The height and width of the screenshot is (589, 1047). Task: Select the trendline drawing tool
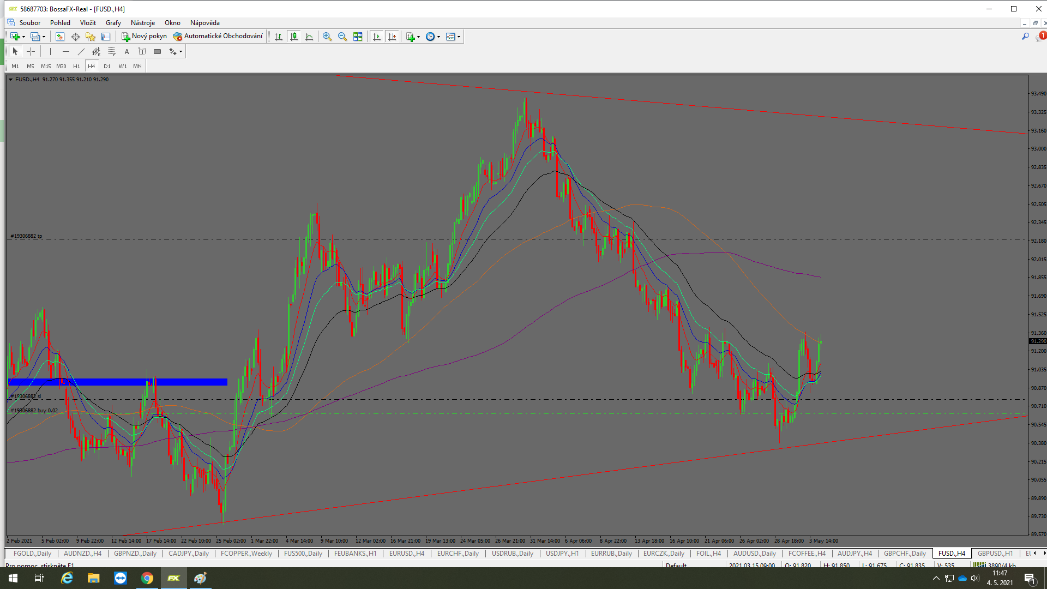coord(81,51)
